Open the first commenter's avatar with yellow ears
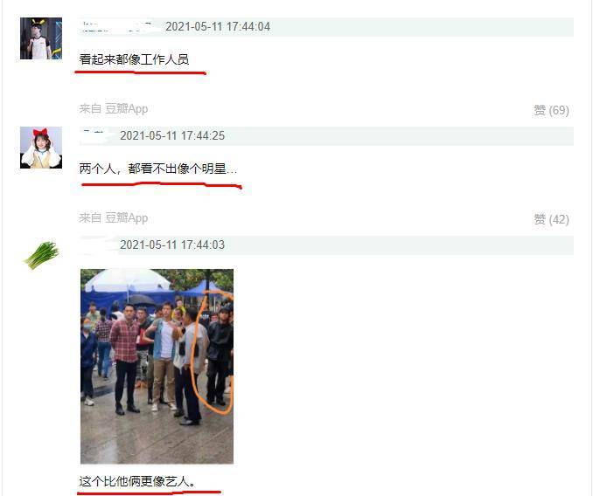593x496 pixels. 41,38
